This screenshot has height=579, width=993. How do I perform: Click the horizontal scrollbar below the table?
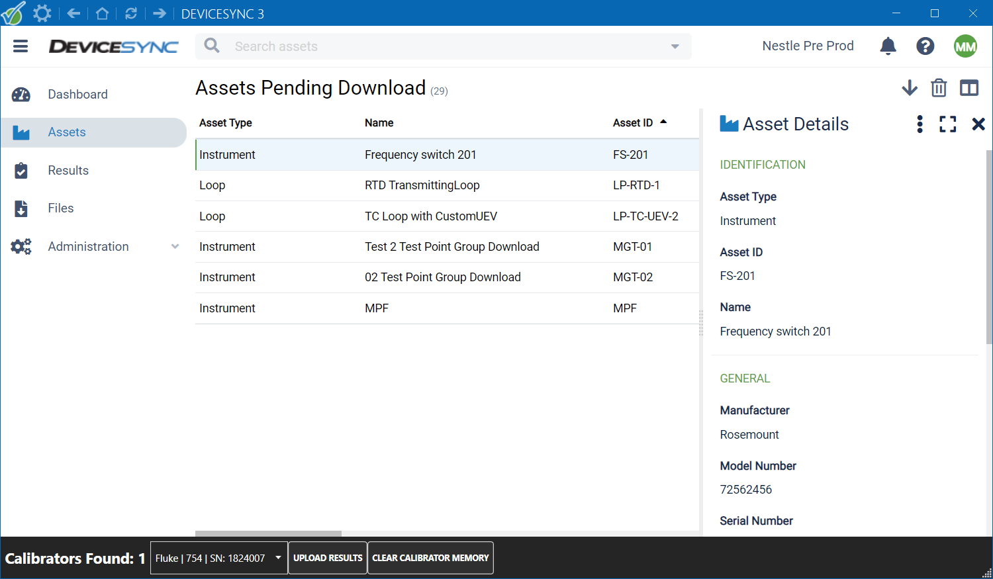click(268, 533)
